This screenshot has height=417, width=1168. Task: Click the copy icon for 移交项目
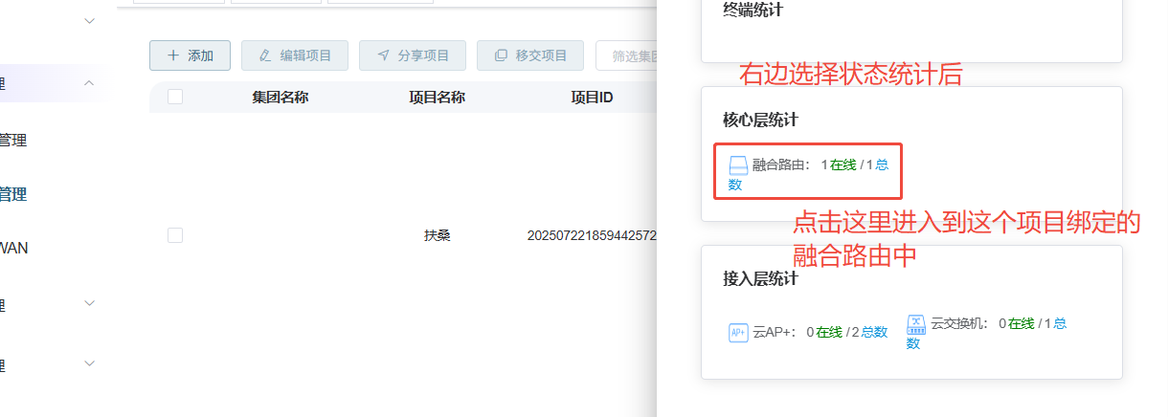(x=501, y=55)
